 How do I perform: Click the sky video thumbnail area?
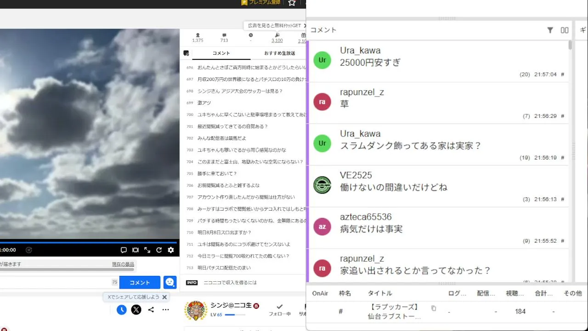tap(90, 133)
